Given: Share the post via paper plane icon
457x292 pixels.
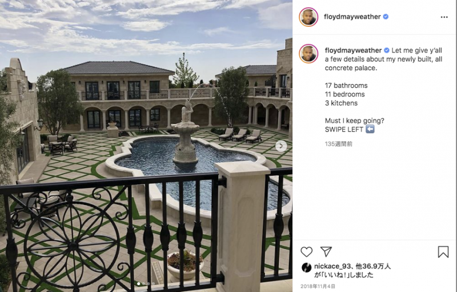Looking at the screenshot, I should 326,251.
